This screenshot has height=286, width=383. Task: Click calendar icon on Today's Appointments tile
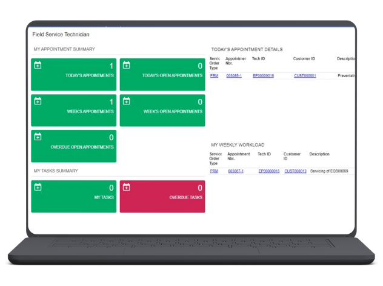click(x=38, y=66)
